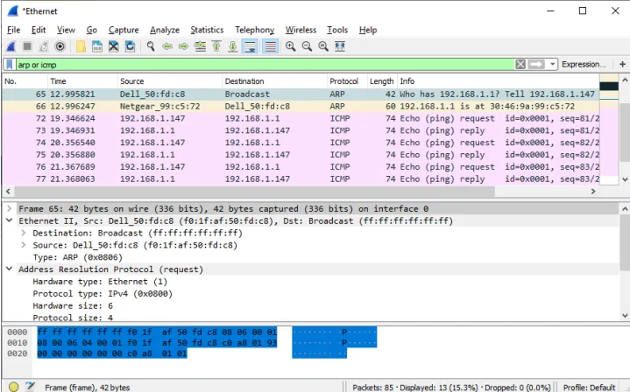Reset text to normal size
630x392 pixels.
323,46
